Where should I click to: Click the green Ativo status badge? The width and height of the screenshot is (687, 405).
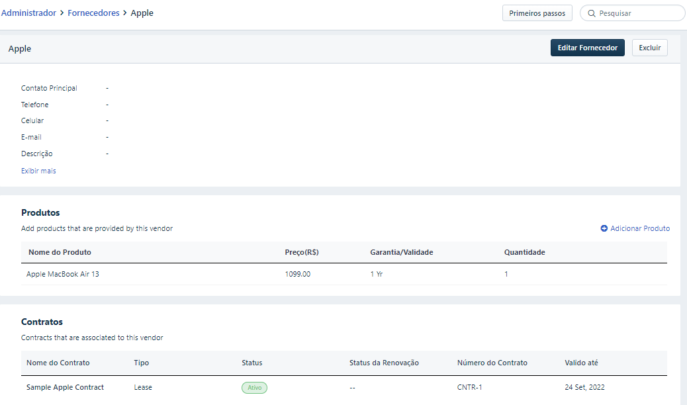254,388
